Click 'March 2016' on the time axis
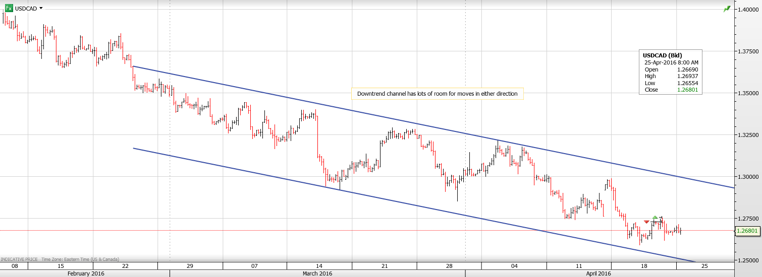This screenshot has height=277, width=762. tap(317, 273)
